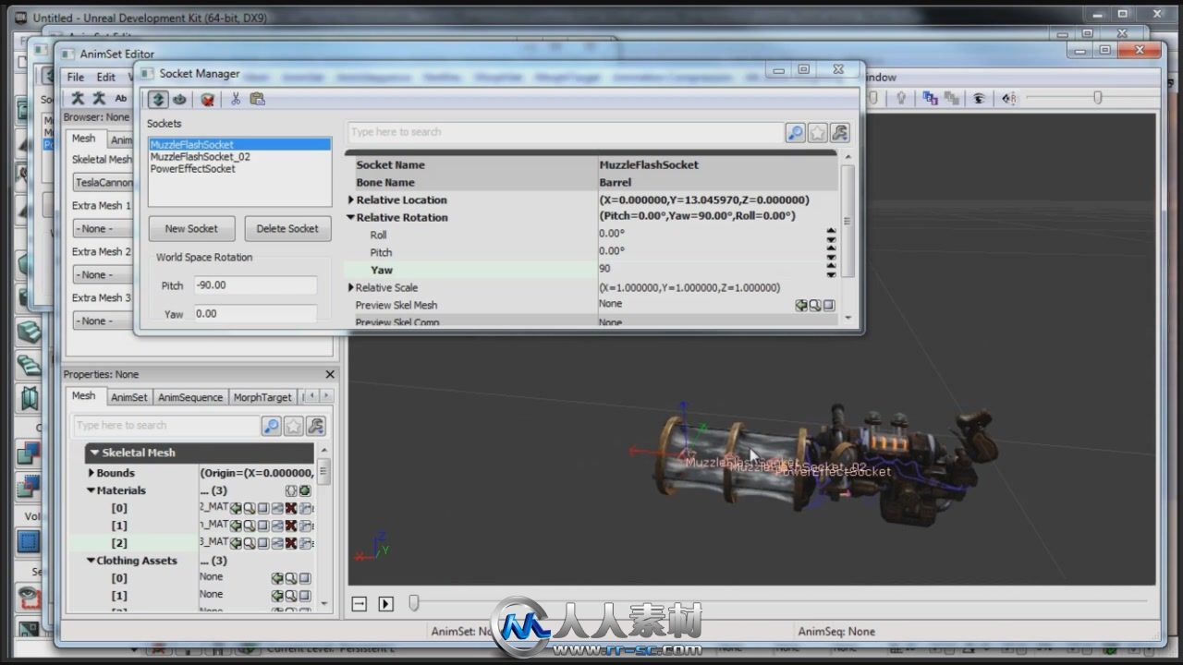Switch to AnimSequence tab in Properties panel
1183x665 pixels.
[190, 397]
